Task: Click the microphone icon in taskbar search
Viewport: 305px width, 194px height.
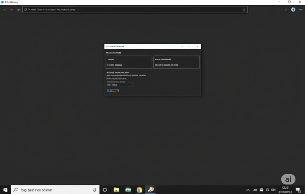Action: 94,190
